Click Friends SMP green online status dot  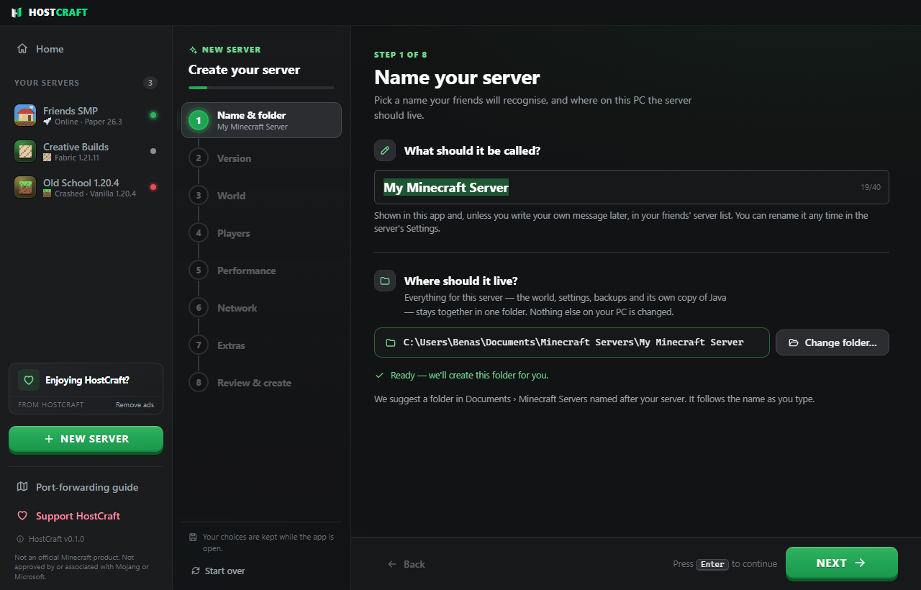point(153,115)
